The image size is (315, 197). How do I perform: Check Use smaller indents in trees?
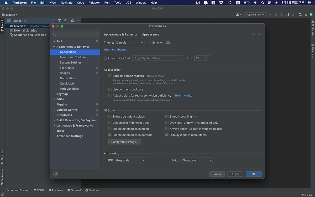110,123
